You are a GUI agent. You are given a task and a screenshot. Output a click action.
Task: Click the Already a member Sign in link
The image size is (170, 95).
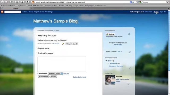click(x=120, y=51)
